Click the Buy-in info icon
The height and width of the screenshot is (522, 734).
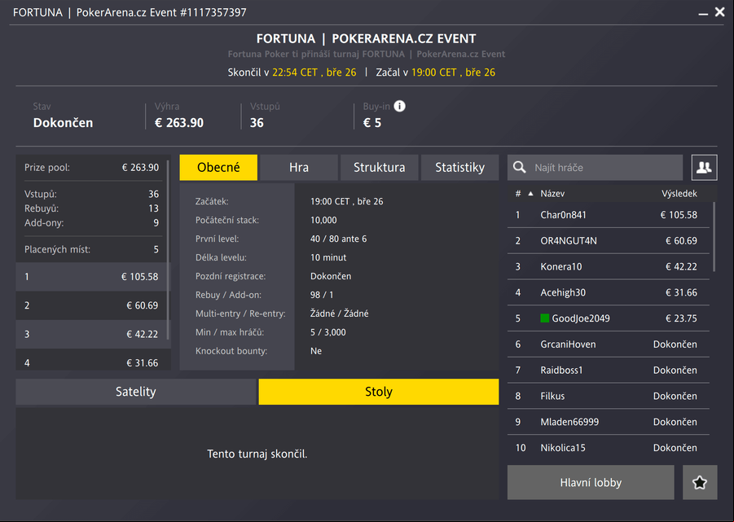click(x=399, y=106)
